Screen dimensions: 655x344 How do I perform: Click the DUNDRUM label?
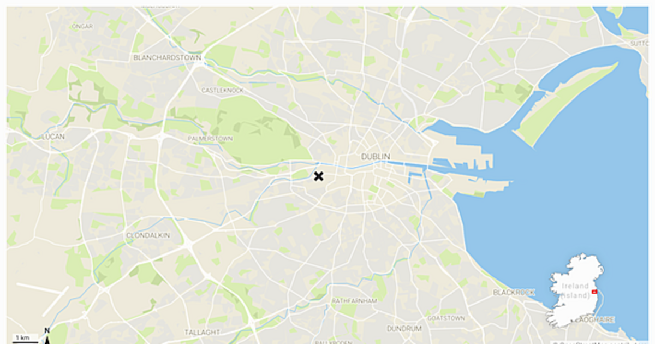click(x=404, y=329)
